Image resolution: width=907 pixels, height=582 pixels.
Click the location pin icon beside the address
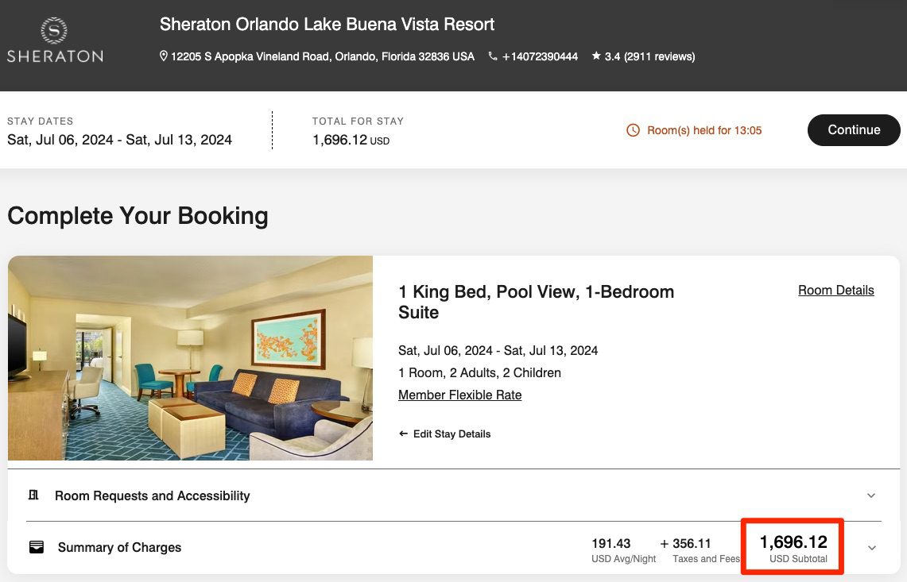pyautogui.click(x=164, y=56)
